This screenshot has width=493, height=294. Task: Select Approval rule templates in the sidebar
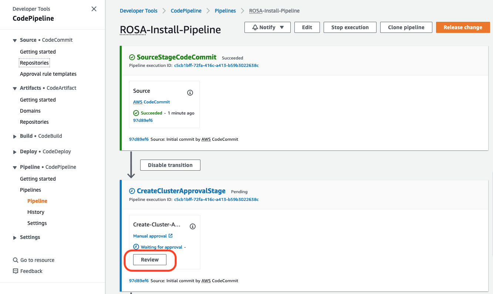click(48, 74)
